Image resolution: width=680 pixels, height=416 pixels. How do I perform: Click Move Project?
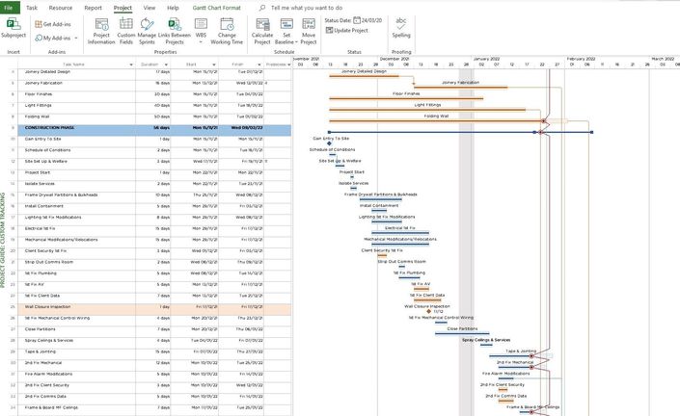(x=309, y=31)
